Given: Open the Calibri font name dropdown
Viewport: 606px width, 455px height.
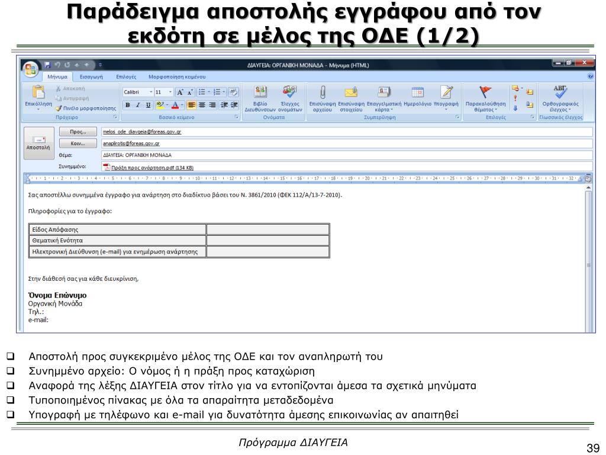Looking at the screenshot, I should pyautogui.click(x=151, y=92).
